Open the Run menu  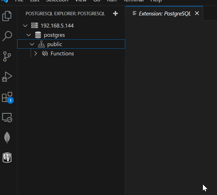pos(112,1)
